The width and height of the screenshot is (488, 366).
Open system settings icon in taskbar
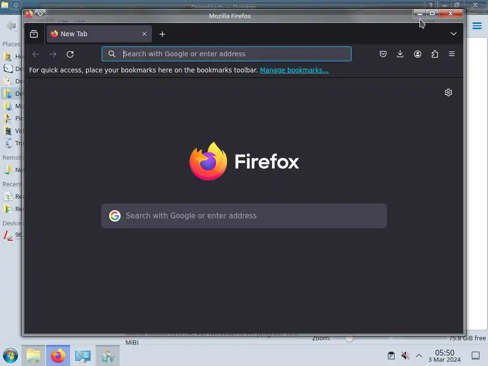pos(83,356)
